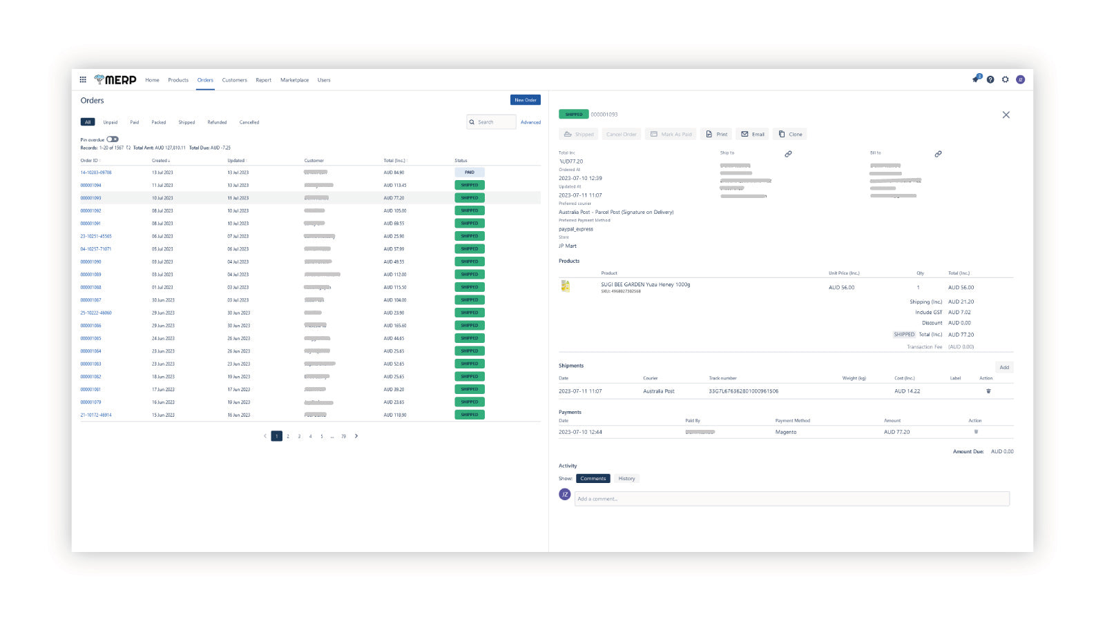Open the apps grid menu icon
Viewport: 1105px width, 621px height.
click(83, 79)
